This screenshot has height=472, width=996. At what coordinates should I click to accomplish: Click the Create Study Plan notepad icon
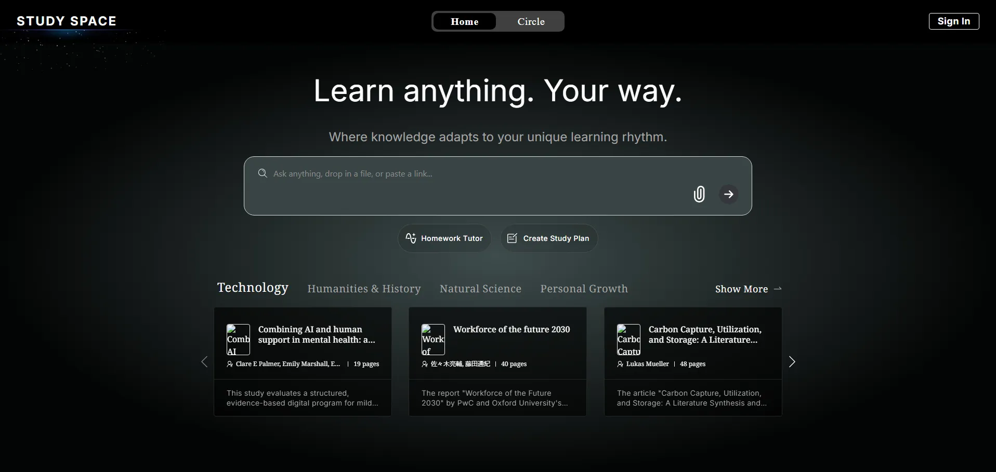coord(512,238)
